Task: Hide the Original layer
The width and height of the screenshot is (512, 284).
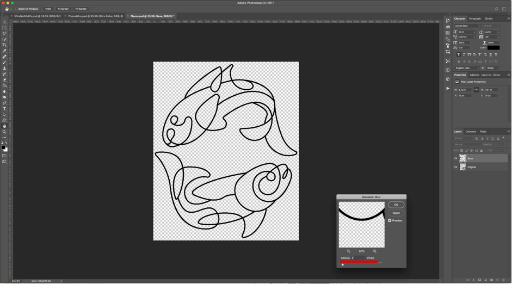Action: coord(456,167)
